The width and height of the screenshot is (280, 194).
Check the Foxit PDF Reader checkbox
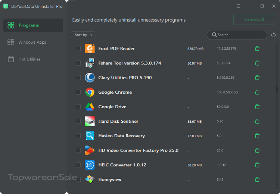pyautogui.click(x=78, y=48)
